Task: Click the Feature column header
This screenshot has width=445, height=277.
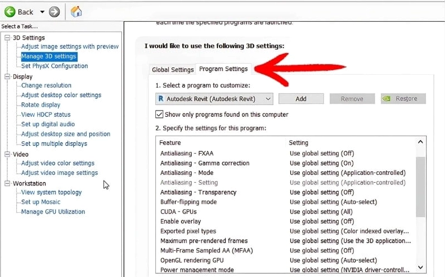Action: [170, 142]
